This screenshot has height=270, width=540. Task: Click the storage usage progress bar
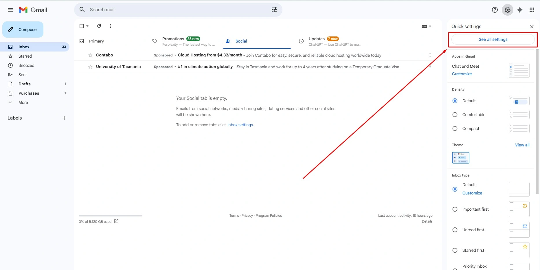(x=111, y=215)
